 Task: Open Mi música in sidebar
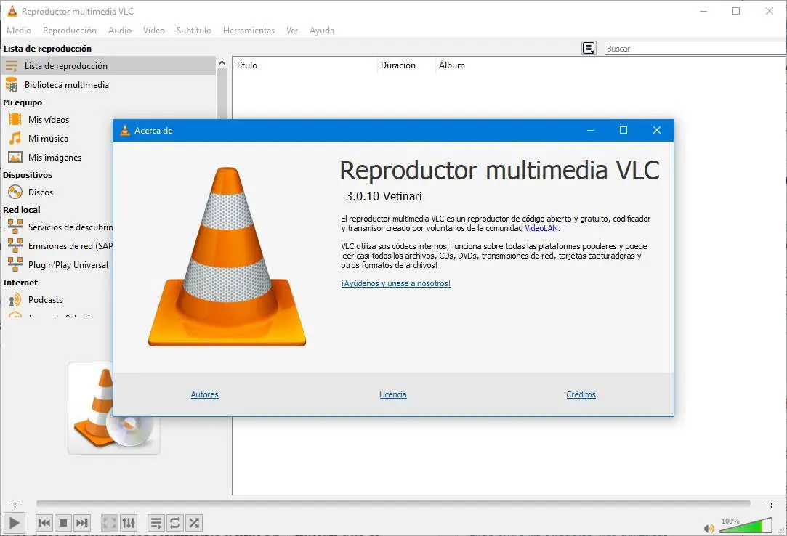click(48, 139)
